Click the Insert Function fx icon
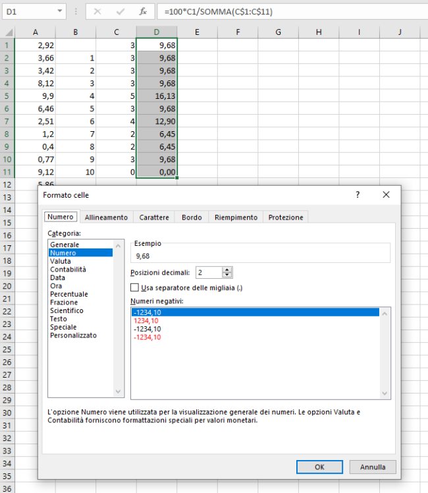The width and height of the screenshot is (428, 493). pos(143,12)
